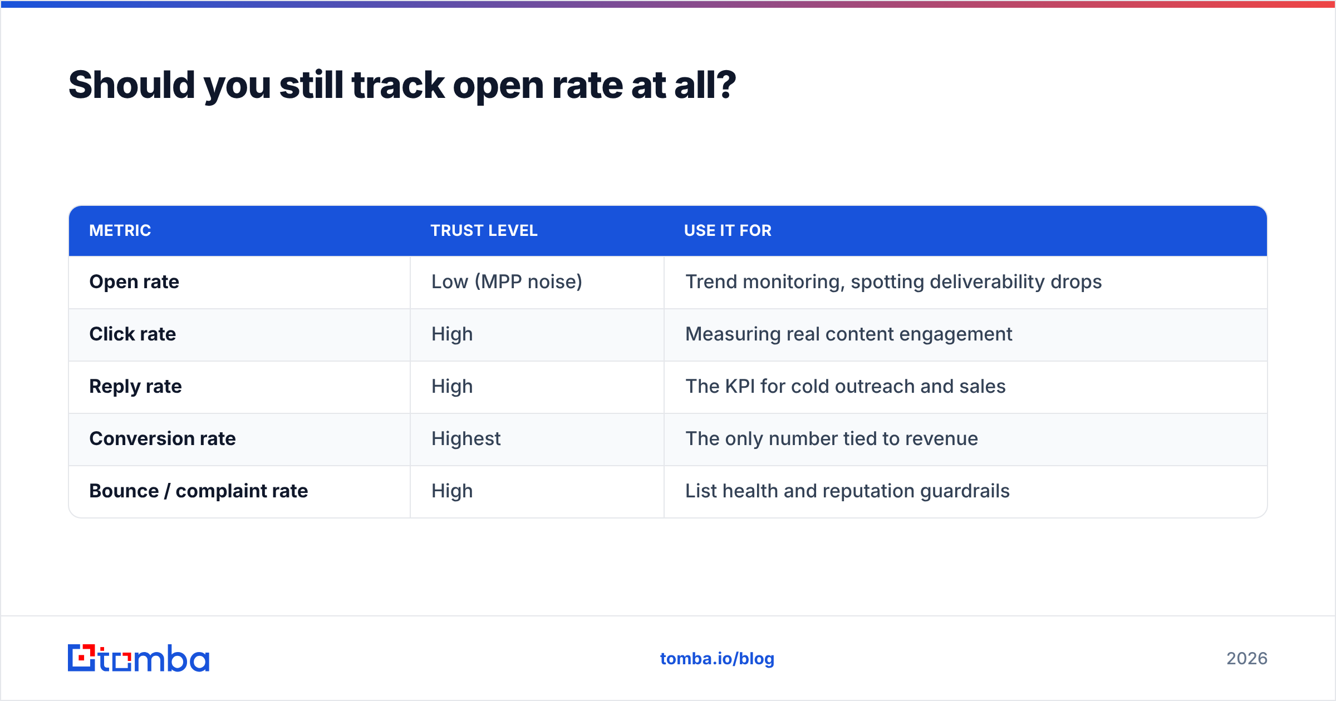Click the tomba logo
The height and width of the screenshot is (701, 1336).
tap(139, 658)
